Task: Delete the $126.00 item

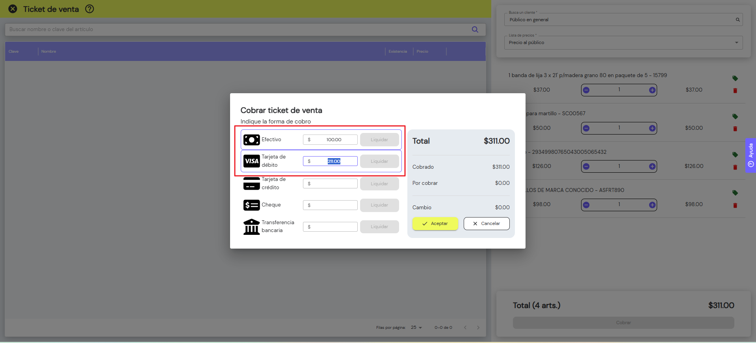Action: click(735, 167)
